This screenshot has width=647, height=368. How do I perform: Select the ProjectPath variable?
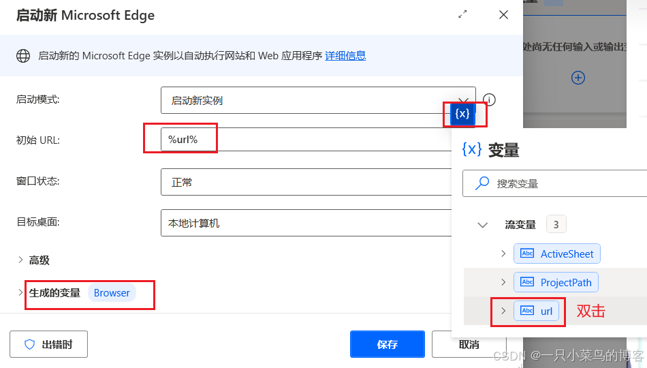[x=556, y=283]
